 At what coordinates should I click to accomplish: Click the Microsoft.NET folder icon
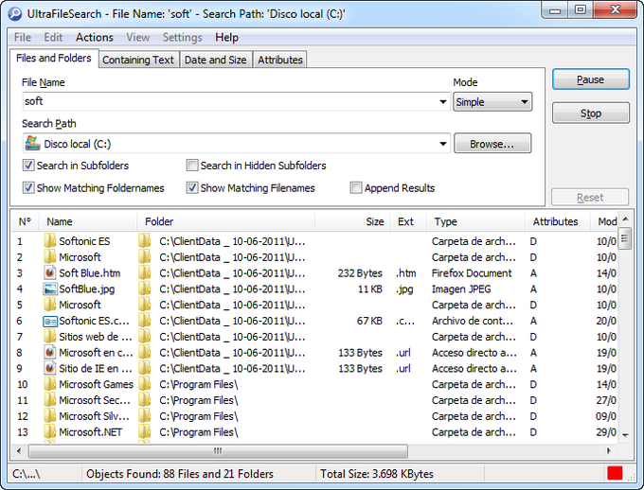[x=49, y=431]
